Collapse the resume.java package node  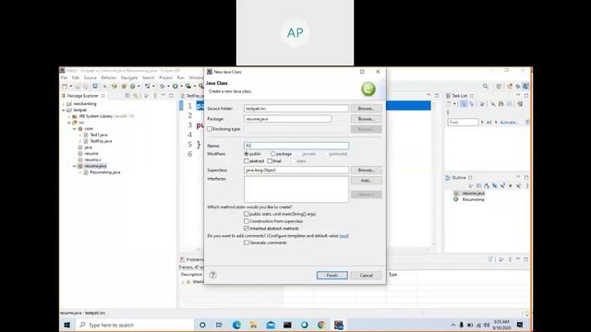[75, 166]
